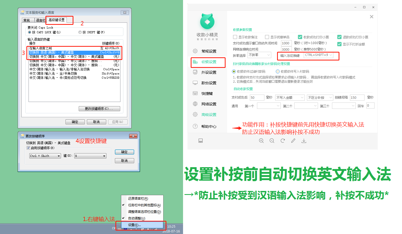Open the 不抹零 dropdown
The image size is (402, 234).
(259, 55)
